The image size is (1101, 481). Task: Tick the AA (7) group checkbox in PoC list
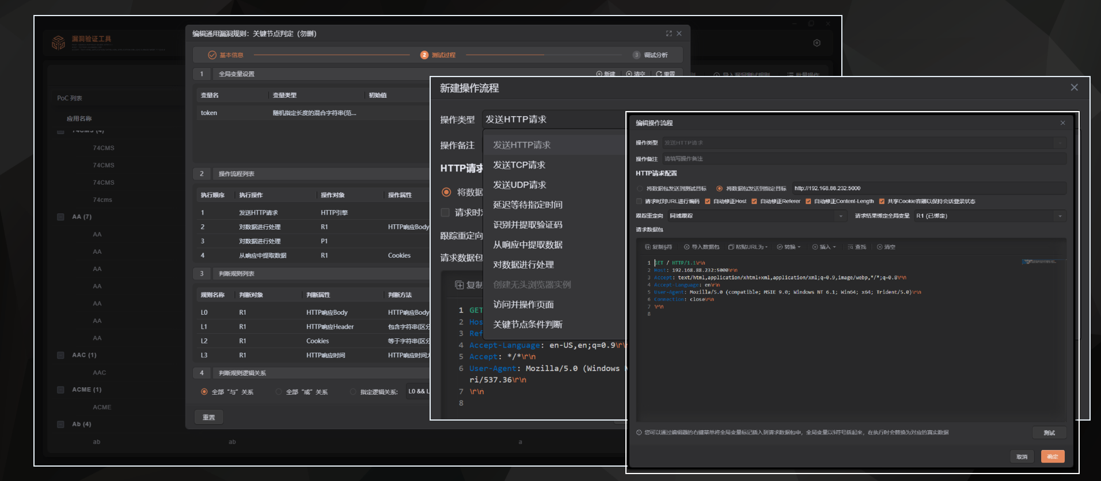[x=60, y=217]
